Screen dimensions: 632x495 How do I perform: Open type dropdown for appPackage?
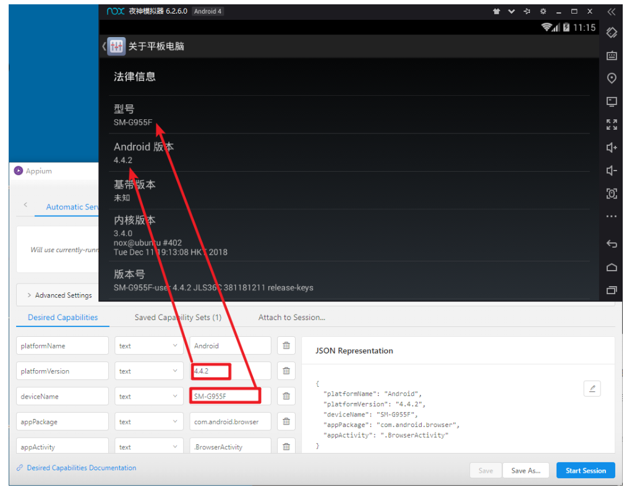[x=149, y=421]
